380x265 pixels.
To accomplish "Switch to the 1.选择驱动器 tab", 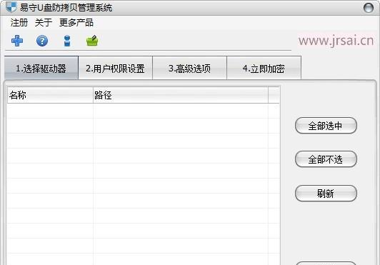I will pyautogui.click(x=41, y=68).
